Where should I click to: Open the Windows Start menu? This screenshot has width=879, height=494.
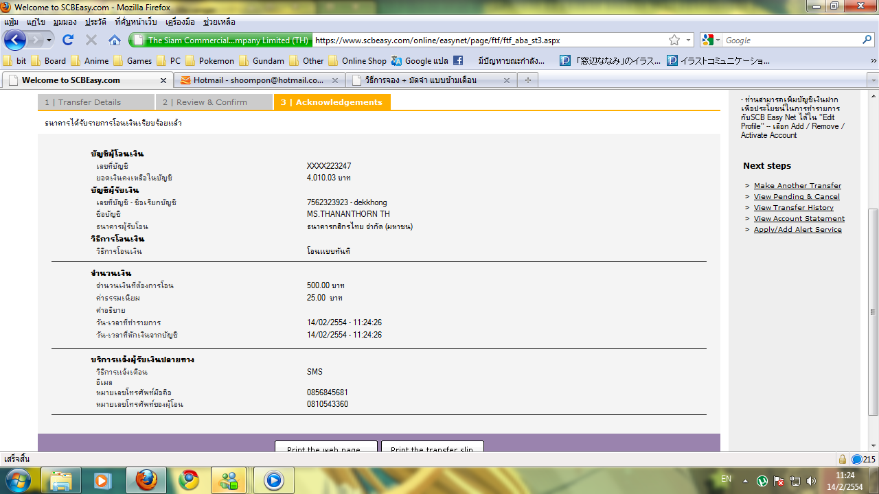(18, 480)
